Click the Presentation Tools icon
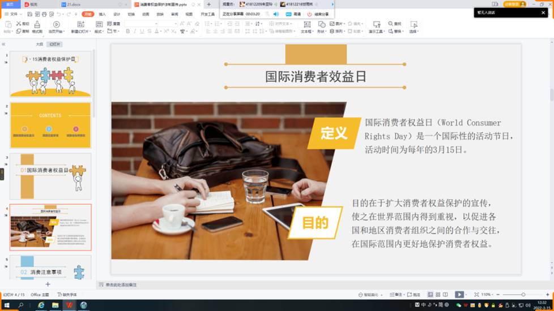 [376, 25]
